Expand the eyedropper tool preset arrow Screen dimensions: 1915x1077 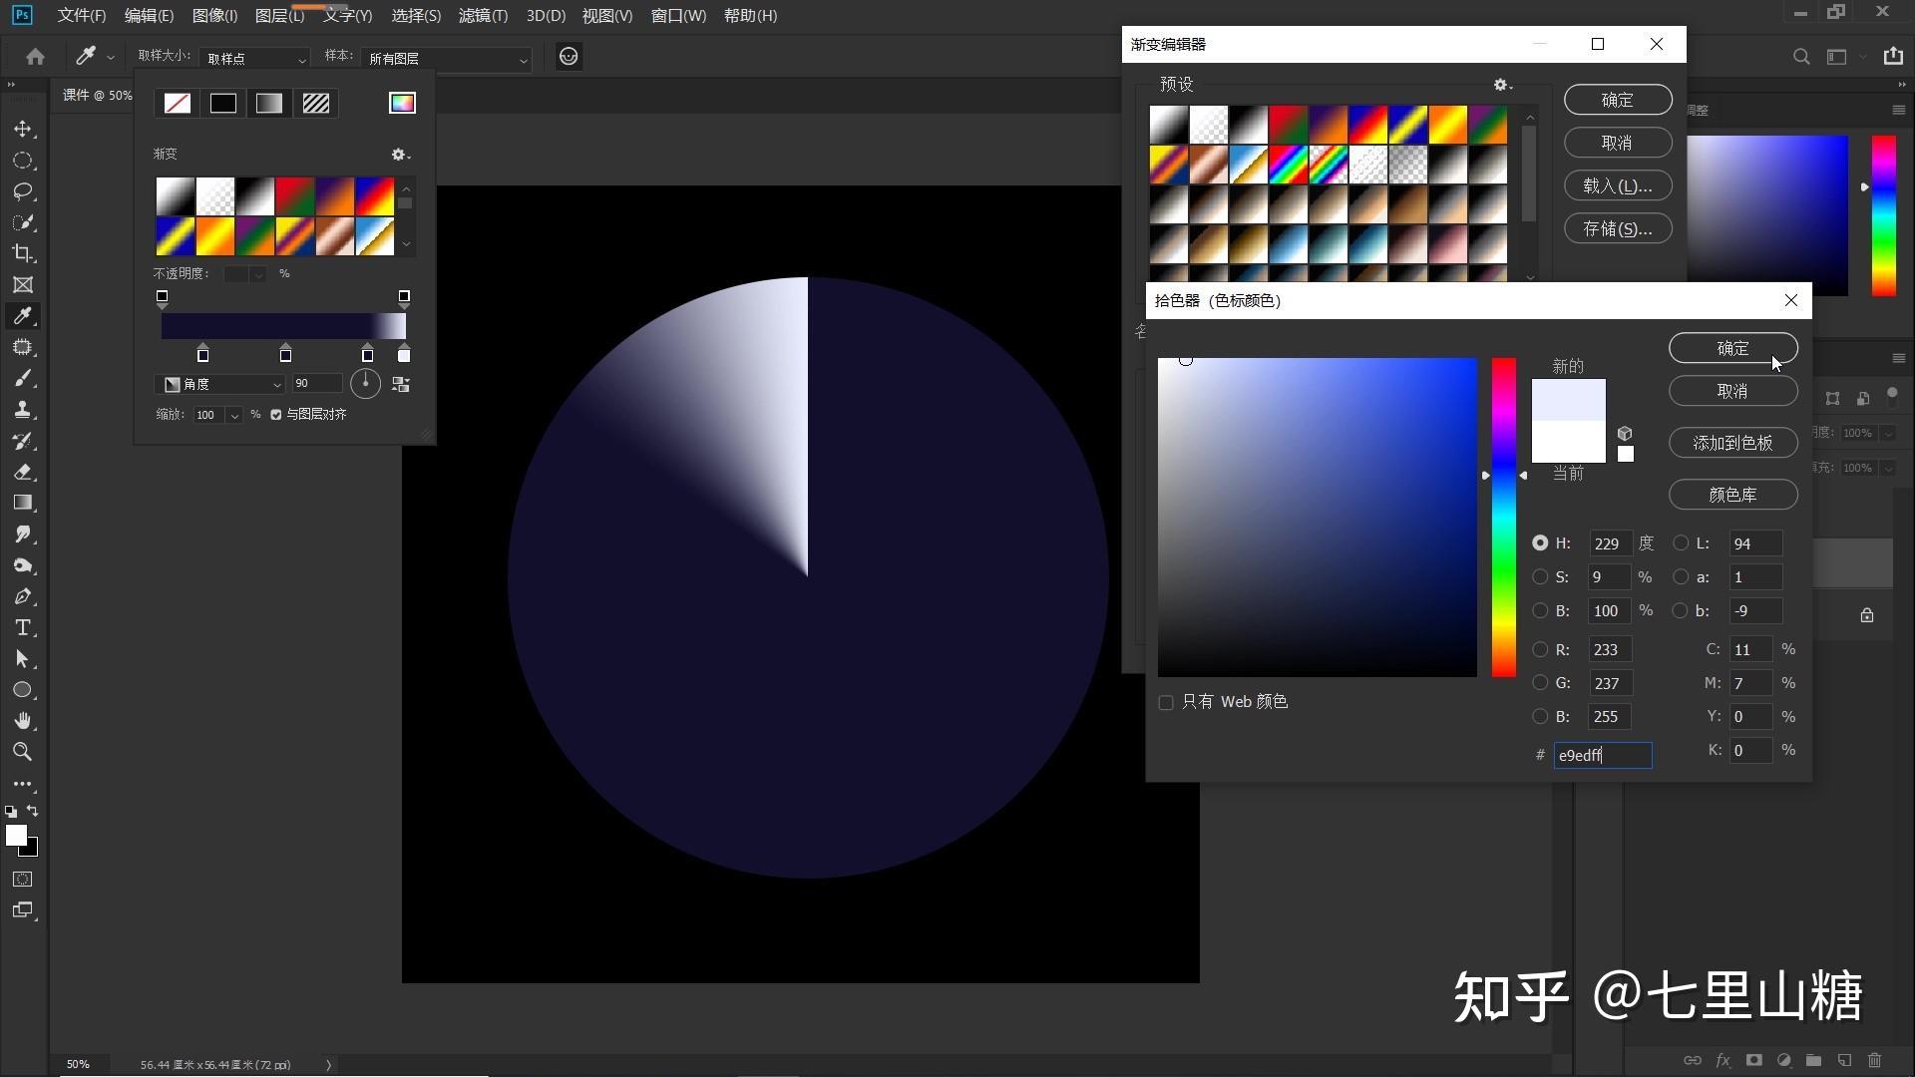click(110, 58)
